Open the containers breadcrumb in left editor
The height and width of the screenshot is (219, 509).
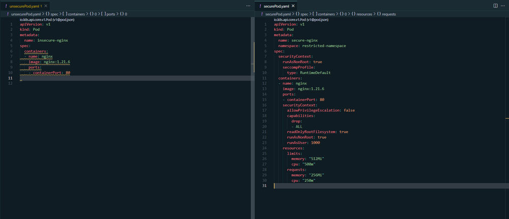[x=73, y=14]
